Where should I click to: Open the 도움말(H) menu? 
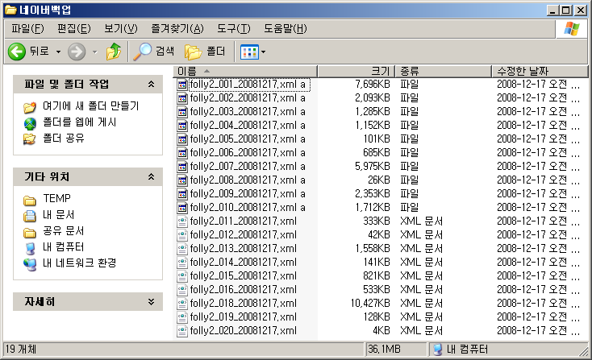[x=285, y=29]
